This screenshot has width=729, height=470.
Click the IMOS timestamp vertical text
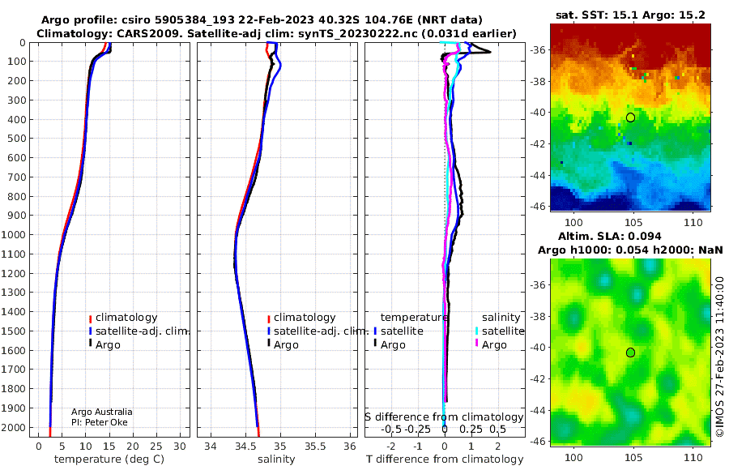tap(719, 357)
